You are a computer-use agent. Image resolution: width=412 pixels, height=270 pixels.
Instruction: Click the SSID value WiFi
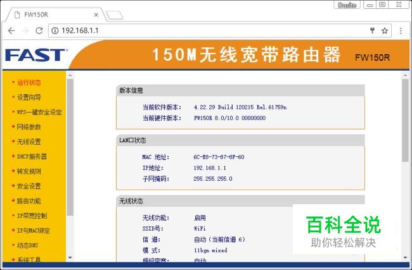[x=200, y=228]
